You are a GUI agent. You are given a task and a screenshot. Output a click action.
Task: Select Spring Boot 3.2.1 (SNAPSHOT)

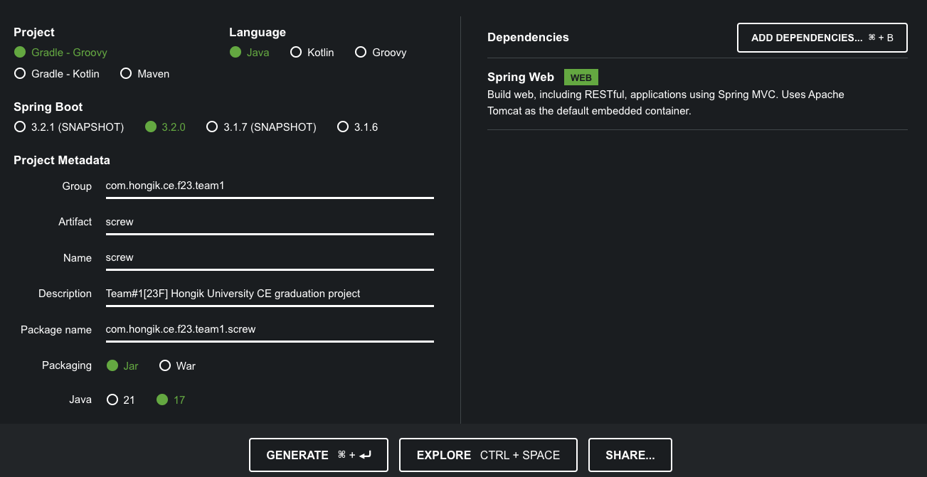pos(69,127)
